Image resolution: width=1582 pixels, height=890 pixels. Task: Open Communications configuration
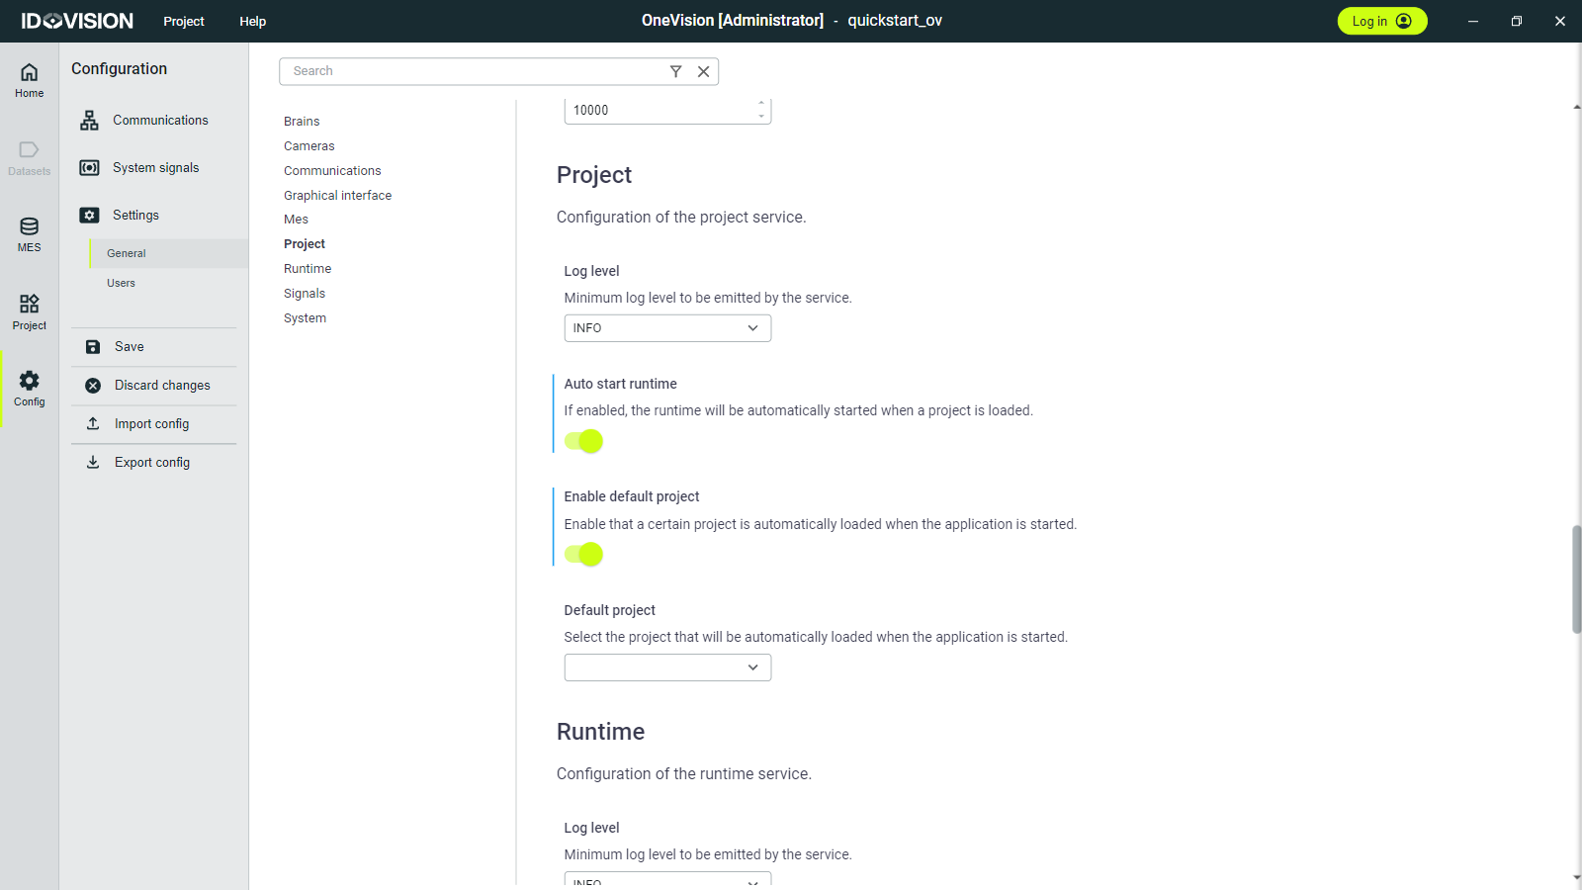(159, 121)
